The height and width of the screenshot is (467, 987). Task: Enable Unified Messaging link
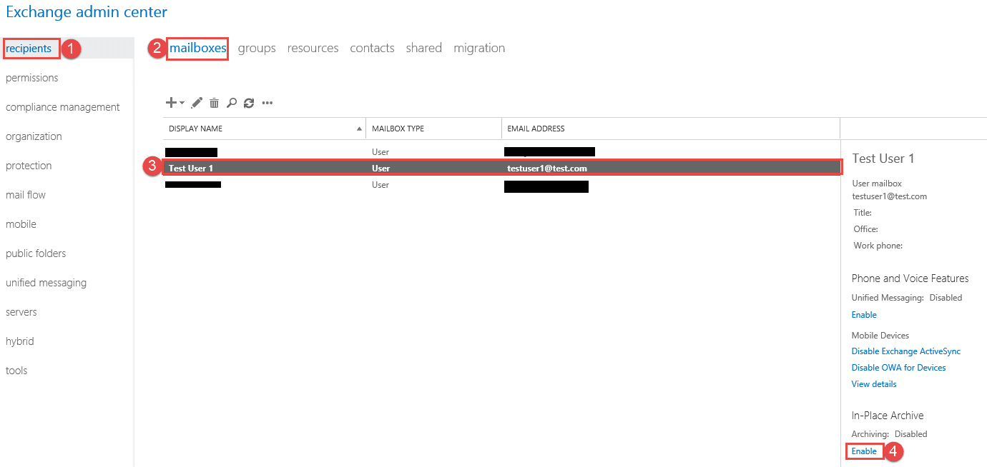click(x=864, y=315)
